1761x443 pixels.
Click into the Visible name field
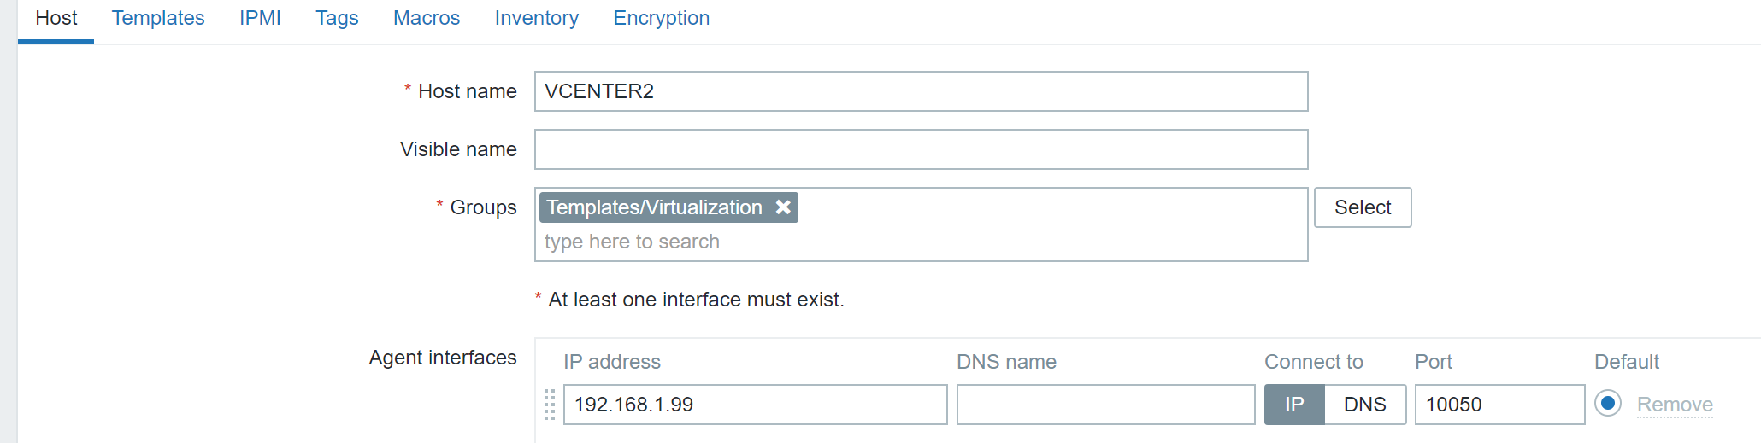pyautogui.click(x=921, y=149)
